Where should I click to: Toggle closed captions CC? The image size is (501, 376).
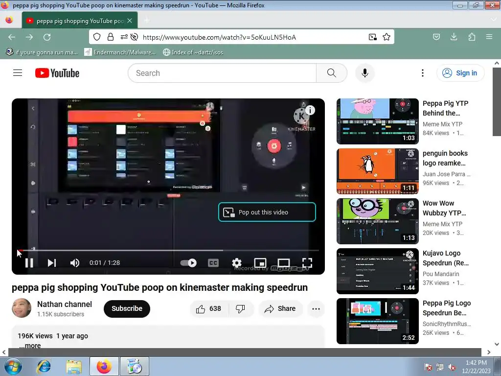[213, 263]
